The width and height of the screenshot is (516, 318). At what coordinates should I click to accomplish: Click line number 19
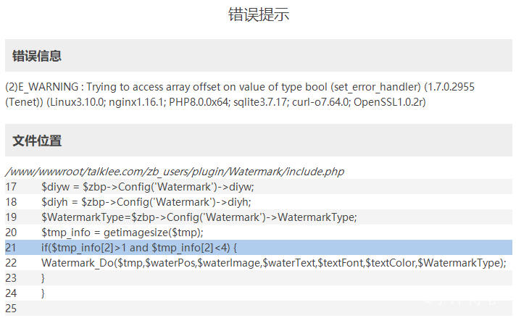tap(11, 217)
